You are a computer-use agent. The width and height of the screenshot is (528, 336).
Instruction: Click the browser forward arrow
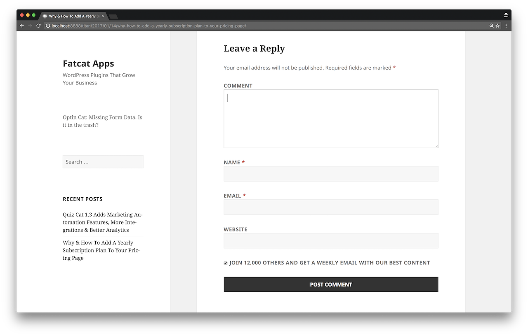pyautogui.click(x=30, y=26)
